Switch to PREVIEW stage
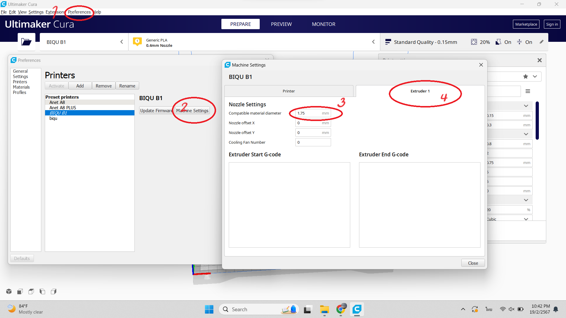 click(281, 24)
